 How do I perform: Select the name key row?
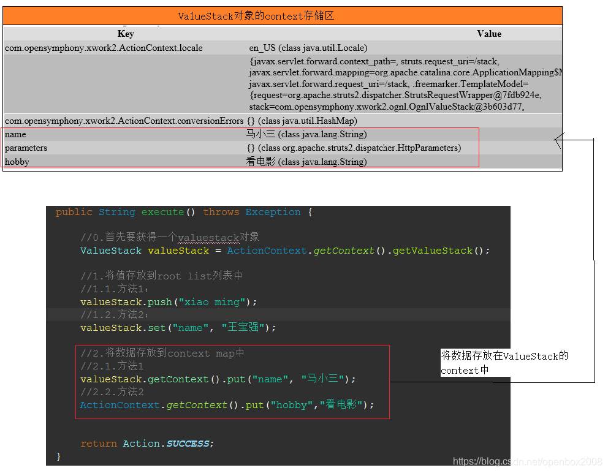[x=15, y=134]
